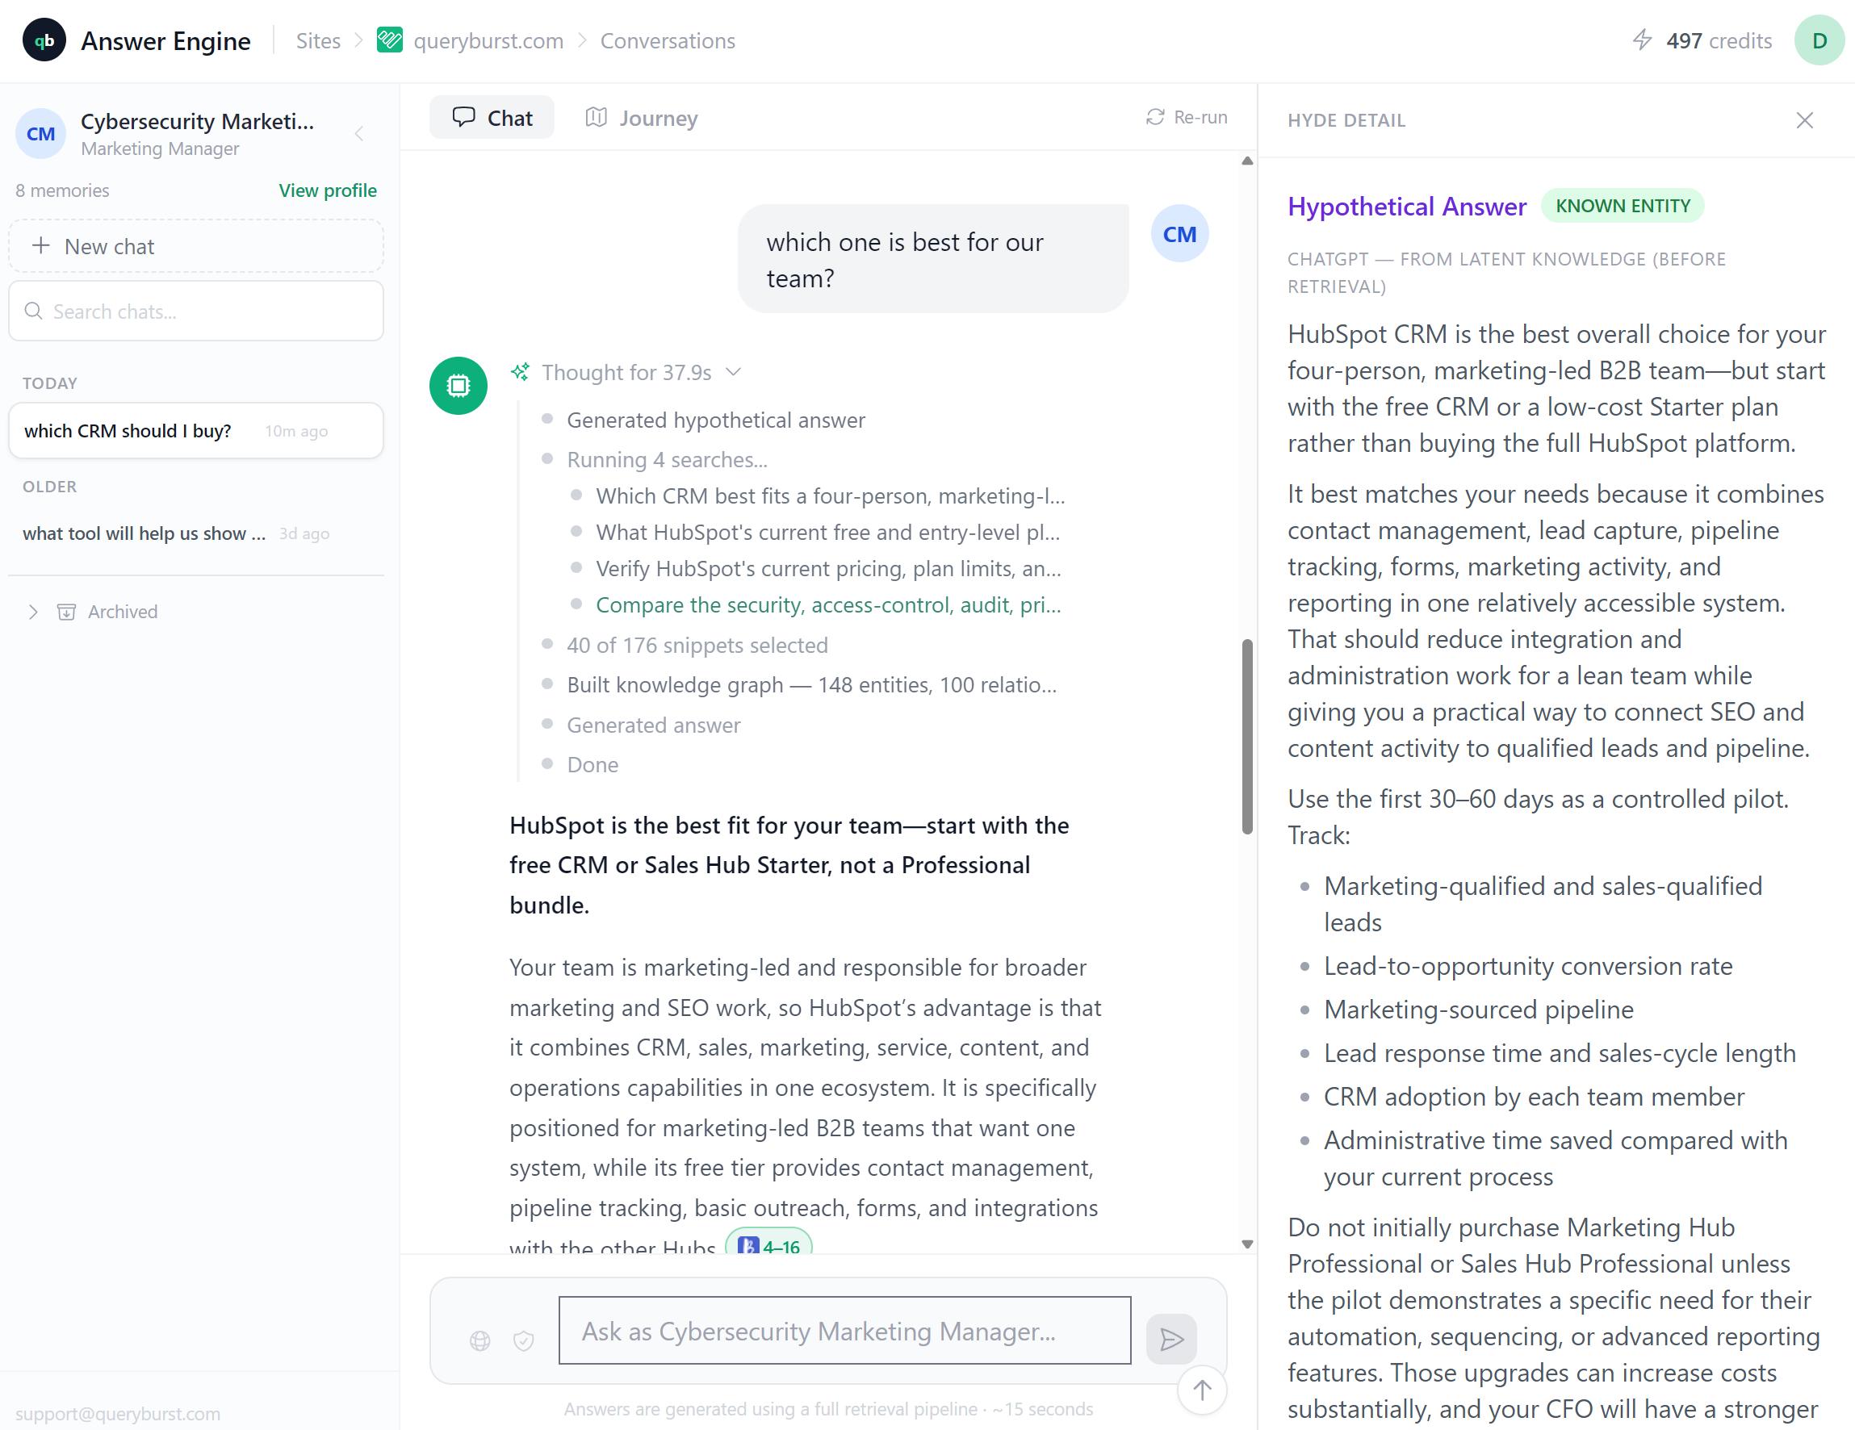This screenshot has width=1855, height=1430.
Task: Select 'Which CRM best fits a four-person' search
Action: 830,496
